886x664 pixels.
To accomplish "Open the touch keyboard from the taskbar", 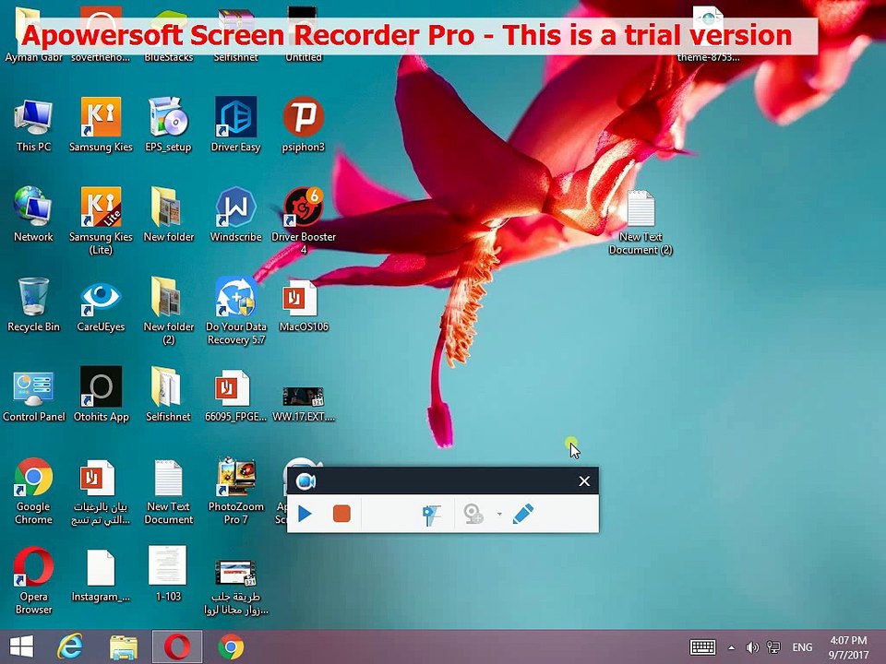I will [703, 647].
